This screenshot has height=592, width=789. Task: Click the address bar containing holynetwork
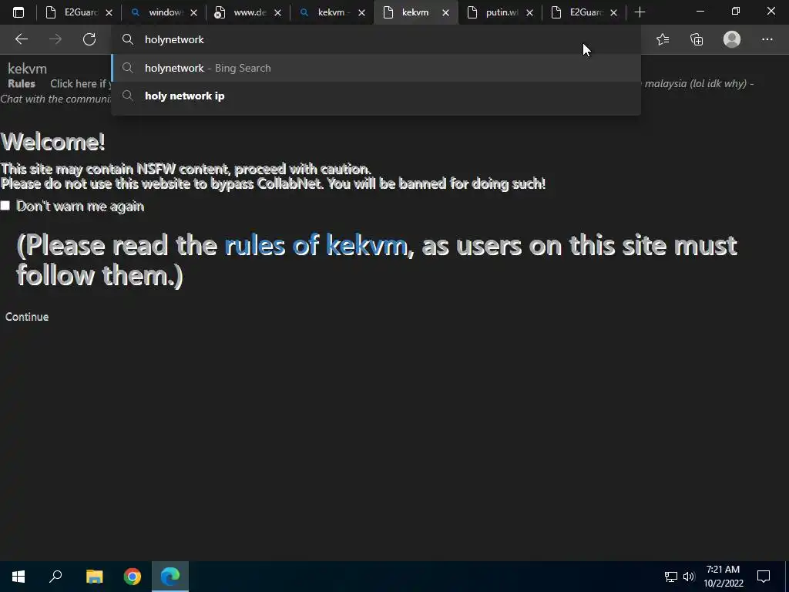[x=376, y=39]
